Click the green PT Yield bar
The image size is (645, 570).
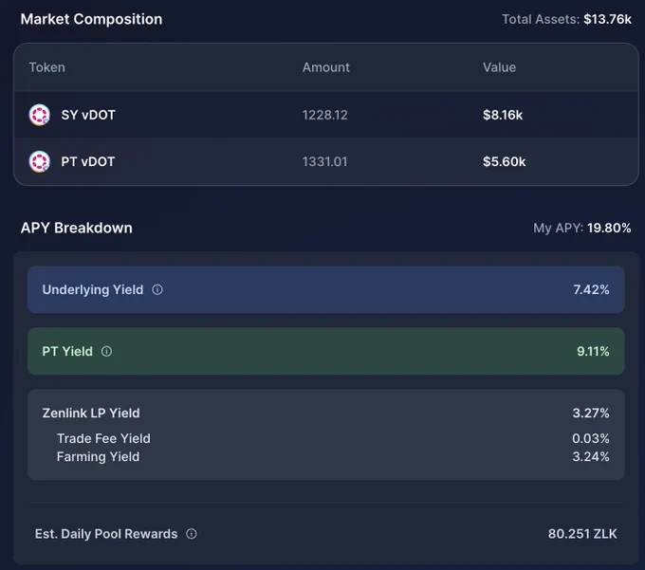(x=325, y=351)
